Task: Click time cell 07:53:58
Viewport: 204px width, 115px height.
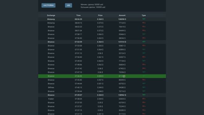Action: [x=78, y=46]
